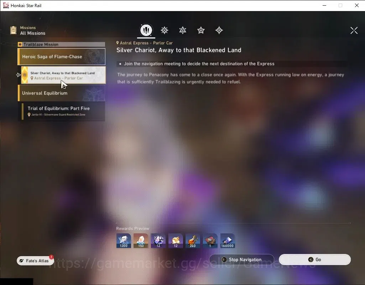365x285 pixels.
Task: View the 240 reward item
Action: (193, 241)
